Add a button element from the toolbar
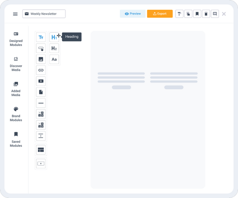Image resolution: width=238 pixels, height=198 pixels. pos(41,48)
